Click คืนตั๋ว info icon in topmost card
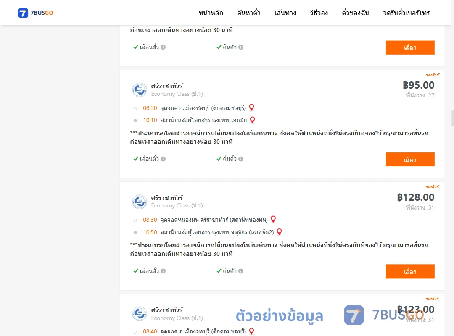 point(241,47)
